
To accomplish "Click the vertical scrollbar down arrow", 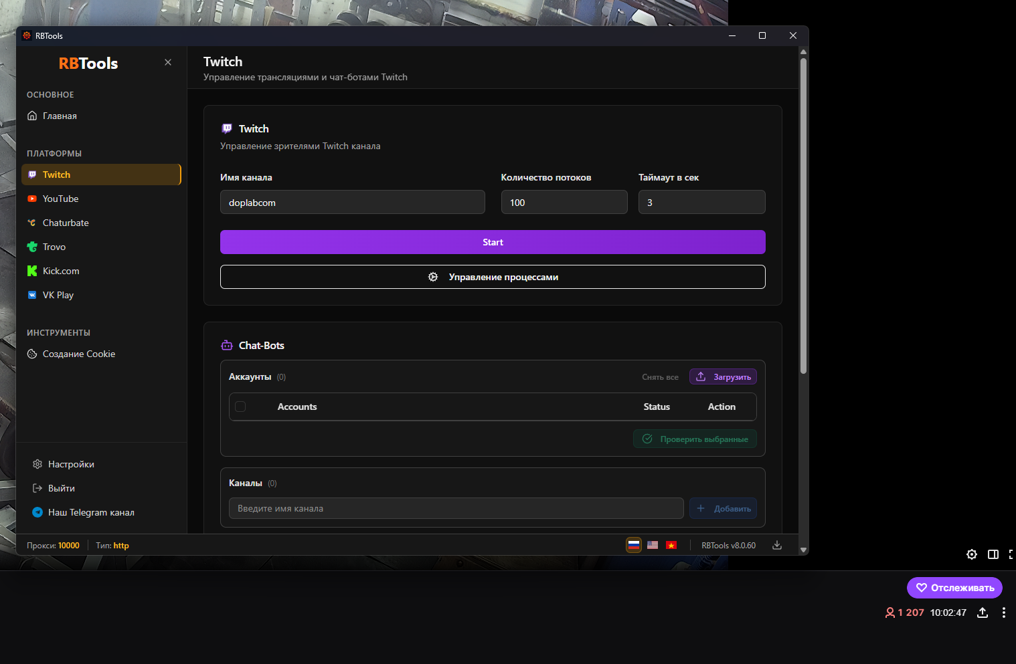I will [x=803, y=550].
